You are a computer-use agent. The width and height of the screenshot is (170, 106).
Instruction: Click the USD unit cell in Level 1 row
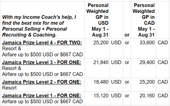(x=116, y=96)
